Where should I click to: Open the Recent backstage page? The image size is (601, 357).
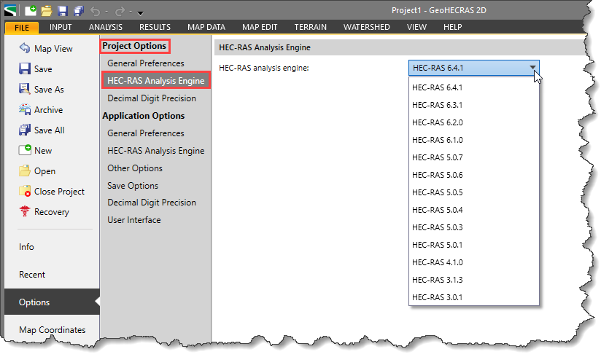[32, 275]
